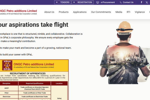Click the arrow icon in the TENDERS button
The image size is (150, 100).
57,2
